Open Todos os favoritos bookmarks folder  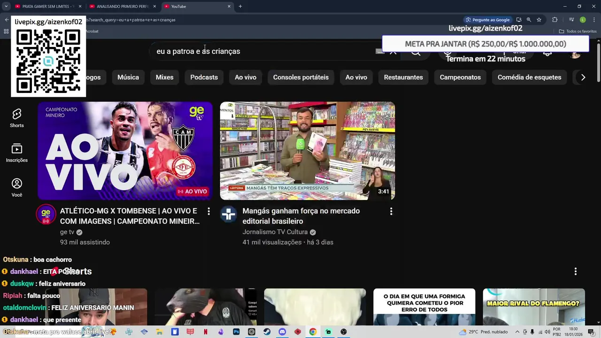coord(578,31)
